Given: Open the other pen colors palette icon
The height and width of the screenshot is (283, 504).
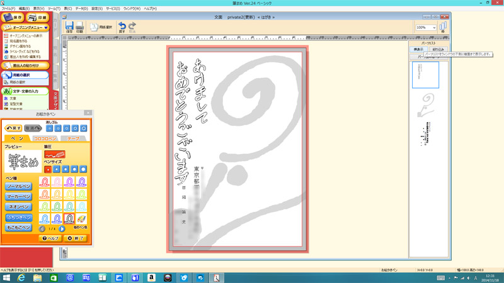Looking at the screenshot, I should (81, 218).
